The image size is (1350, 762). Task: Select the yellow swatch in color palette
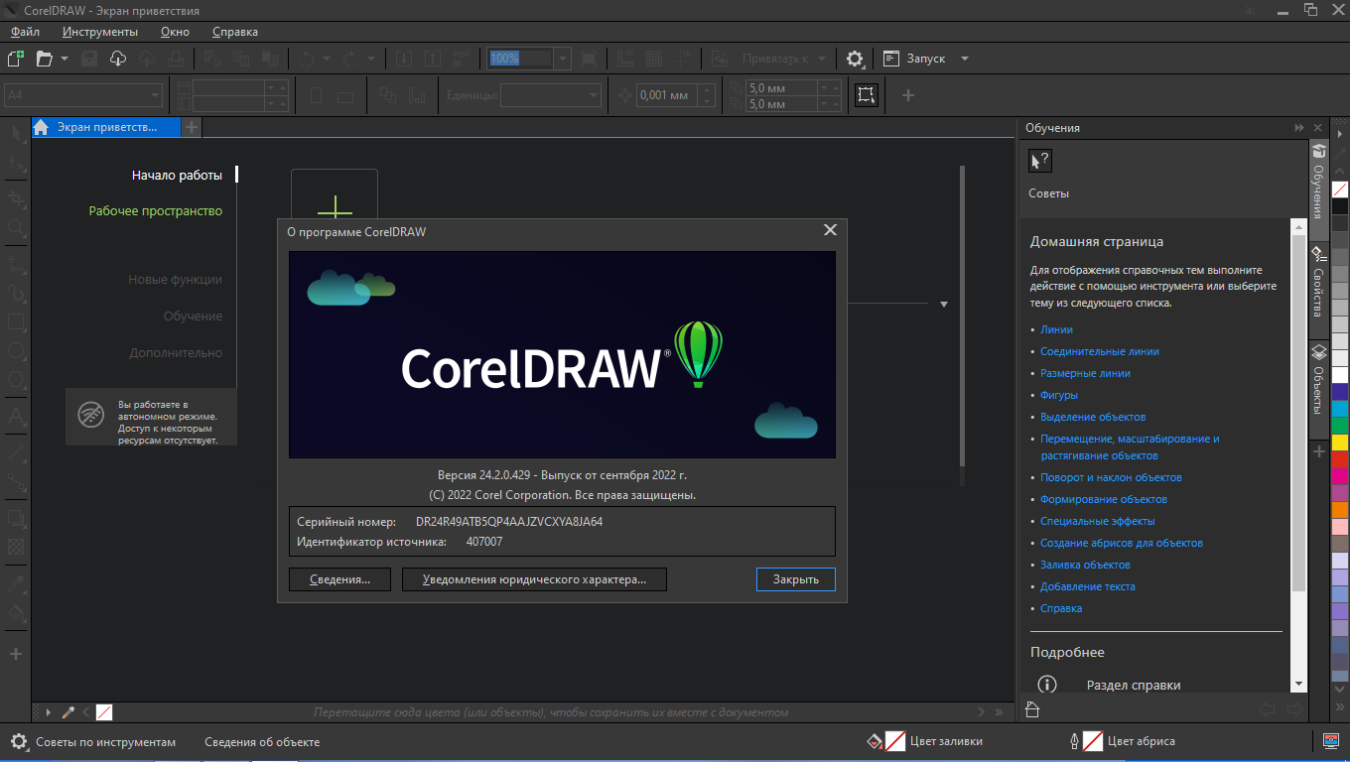coord(1339,442)
